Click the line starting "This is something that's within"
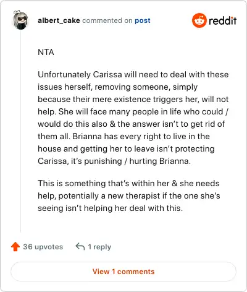The image size is (247, 292). pos(128,183)
